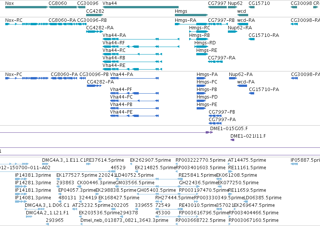Click the CG8060-RA transcript label
This screenshot has width=320, height=226.
(62, 20)
